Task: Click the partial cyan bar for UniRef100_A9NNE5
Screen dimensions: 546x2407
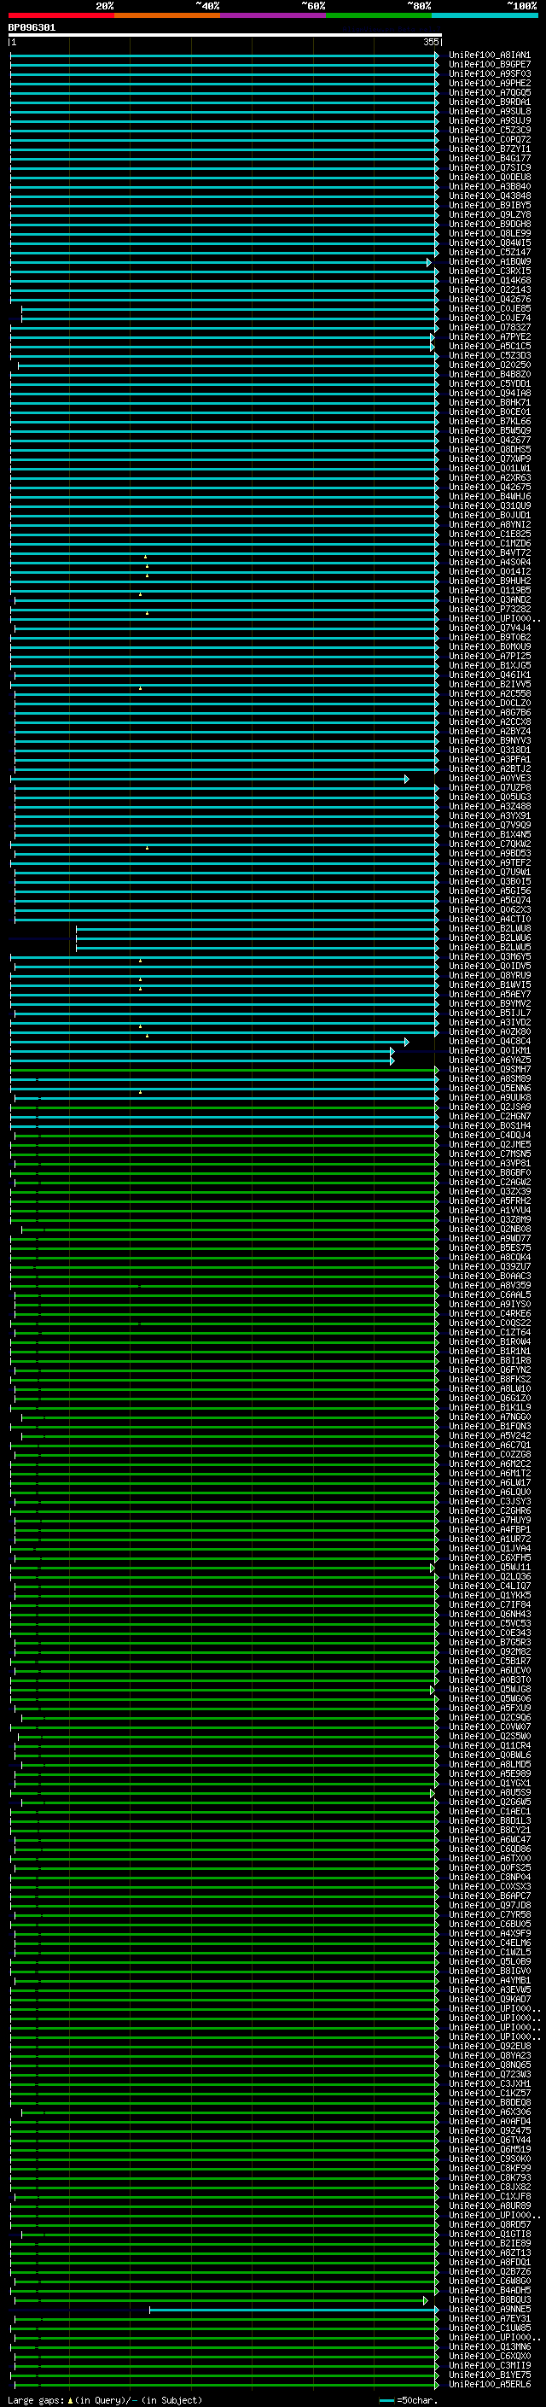Action: [x=294, y=2309]
